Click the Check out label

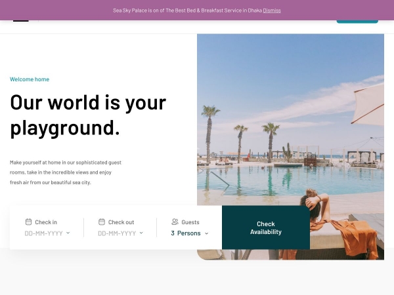coord(121,222)
